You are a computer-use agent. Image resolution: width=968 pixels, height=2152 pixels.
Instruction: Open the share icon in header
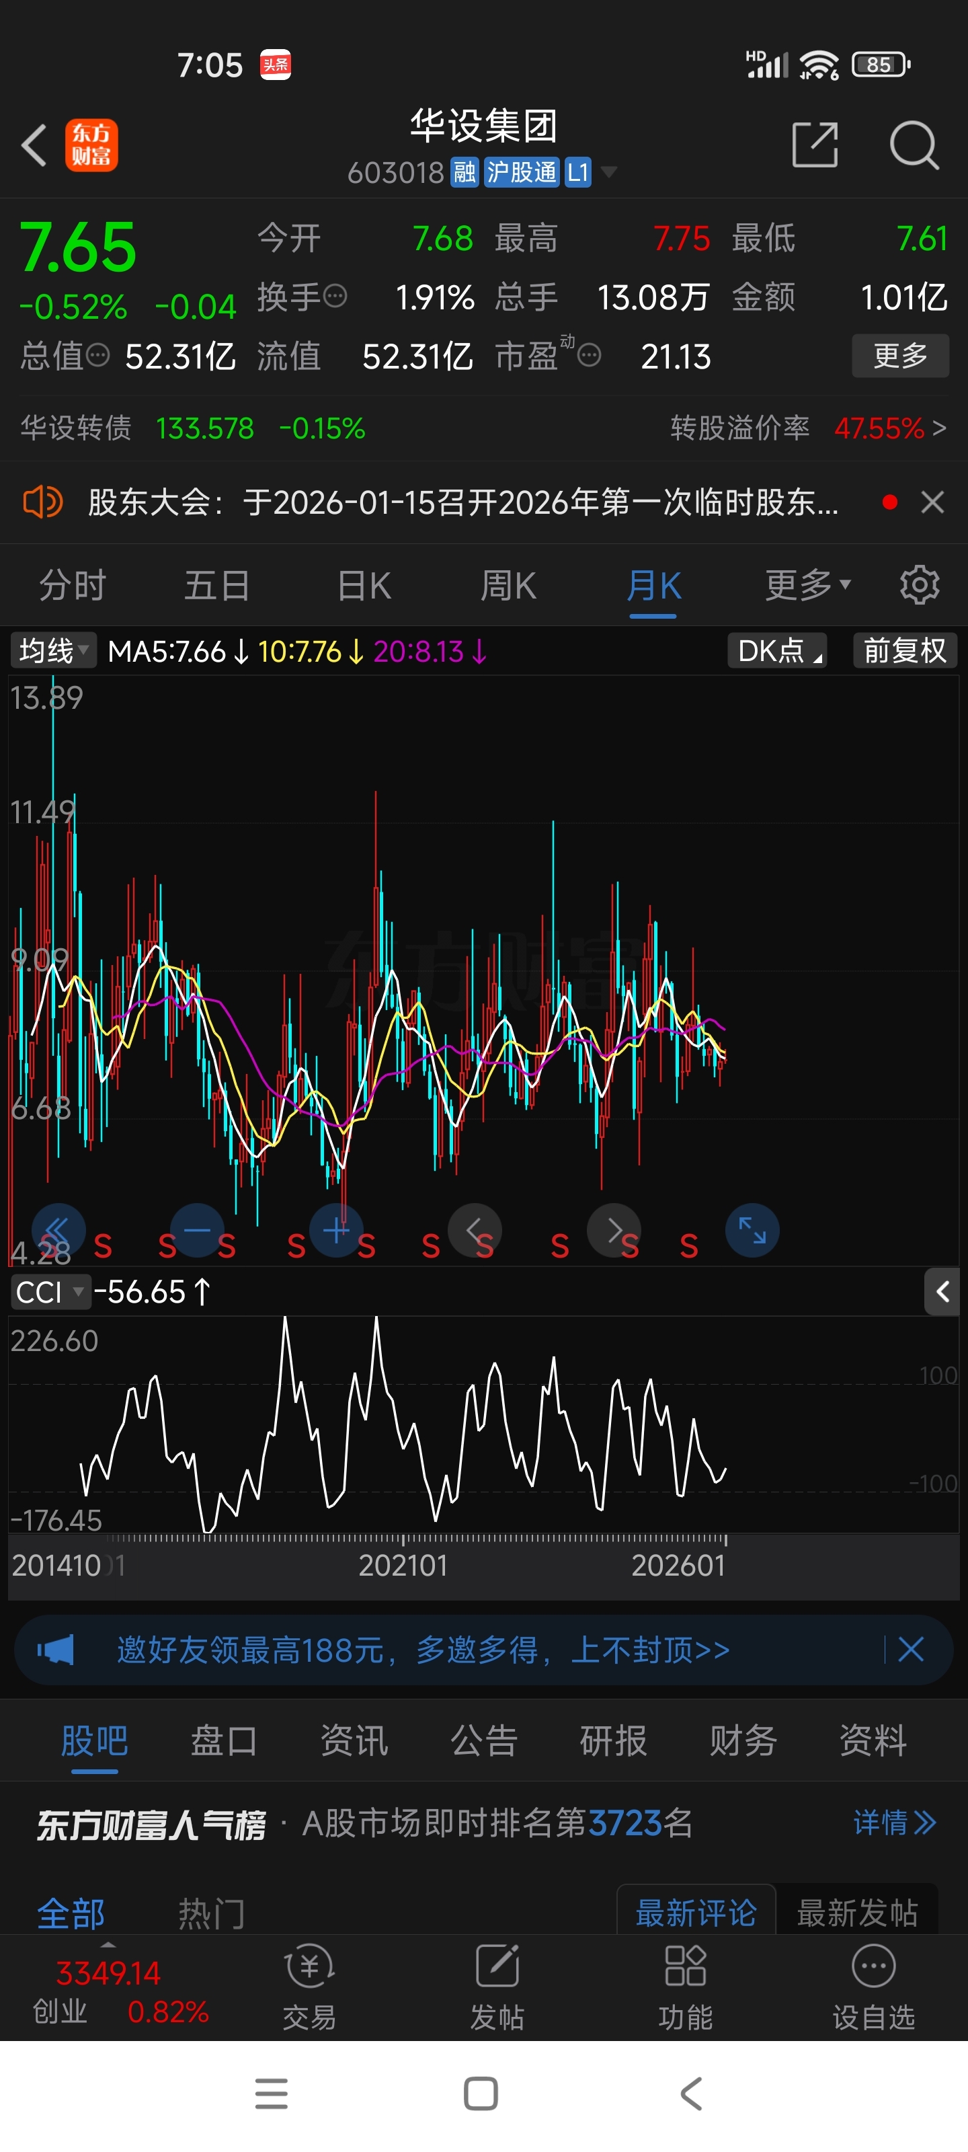814,145
